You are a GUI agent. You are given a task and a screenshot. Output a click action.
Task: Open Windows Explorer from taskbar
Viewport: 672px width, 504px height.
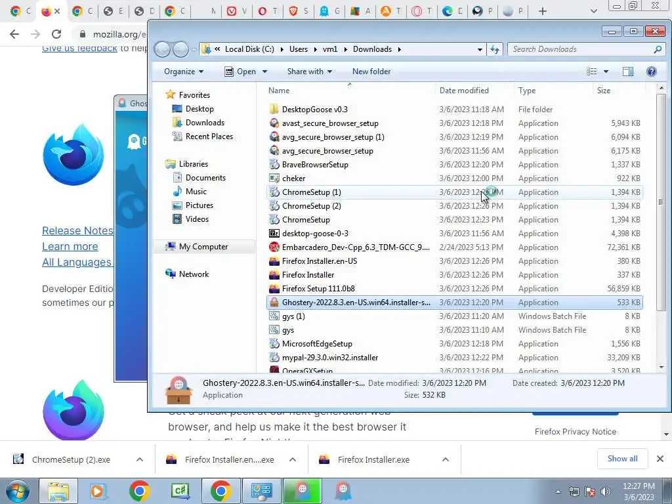(58, 491)
